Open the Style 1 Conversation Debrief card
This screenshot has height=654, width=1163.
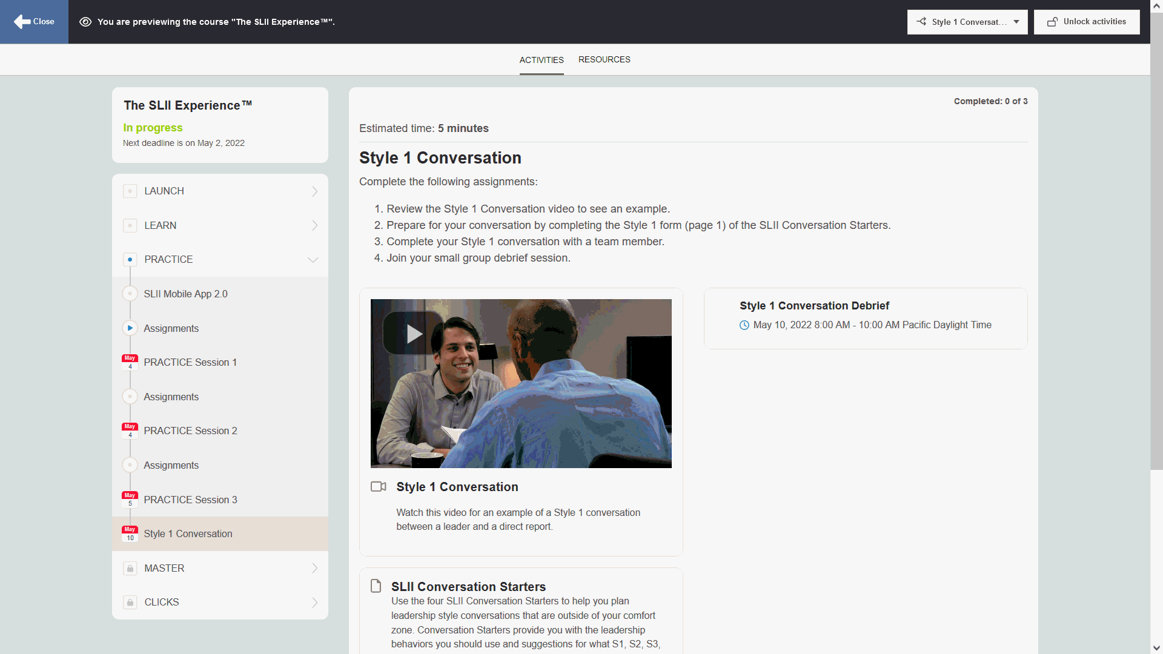[x=866, y=319]
